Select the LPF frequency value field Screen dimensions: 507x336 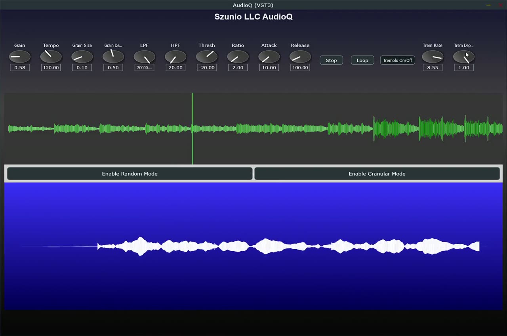pos(145,68)
